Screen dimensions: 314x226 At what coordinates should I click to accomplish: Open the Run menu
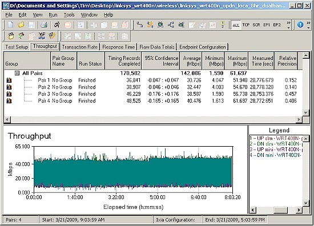pyautogui.click(x=53, y=15)
